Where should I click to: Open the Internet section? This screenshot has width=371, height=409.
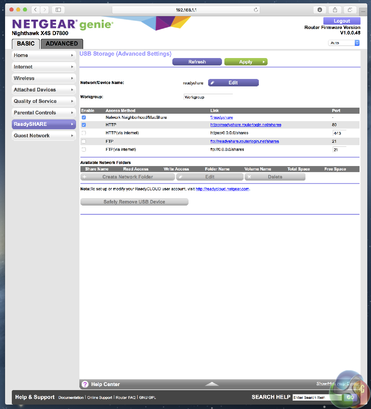[44, 67]
